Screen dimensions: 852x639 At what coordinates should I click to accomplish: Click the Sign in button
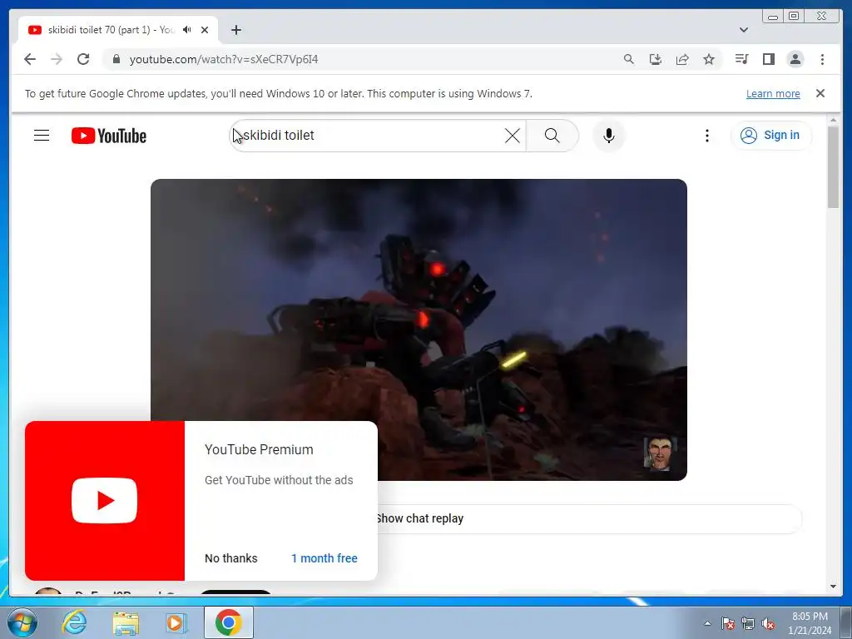tap(771, 136)
